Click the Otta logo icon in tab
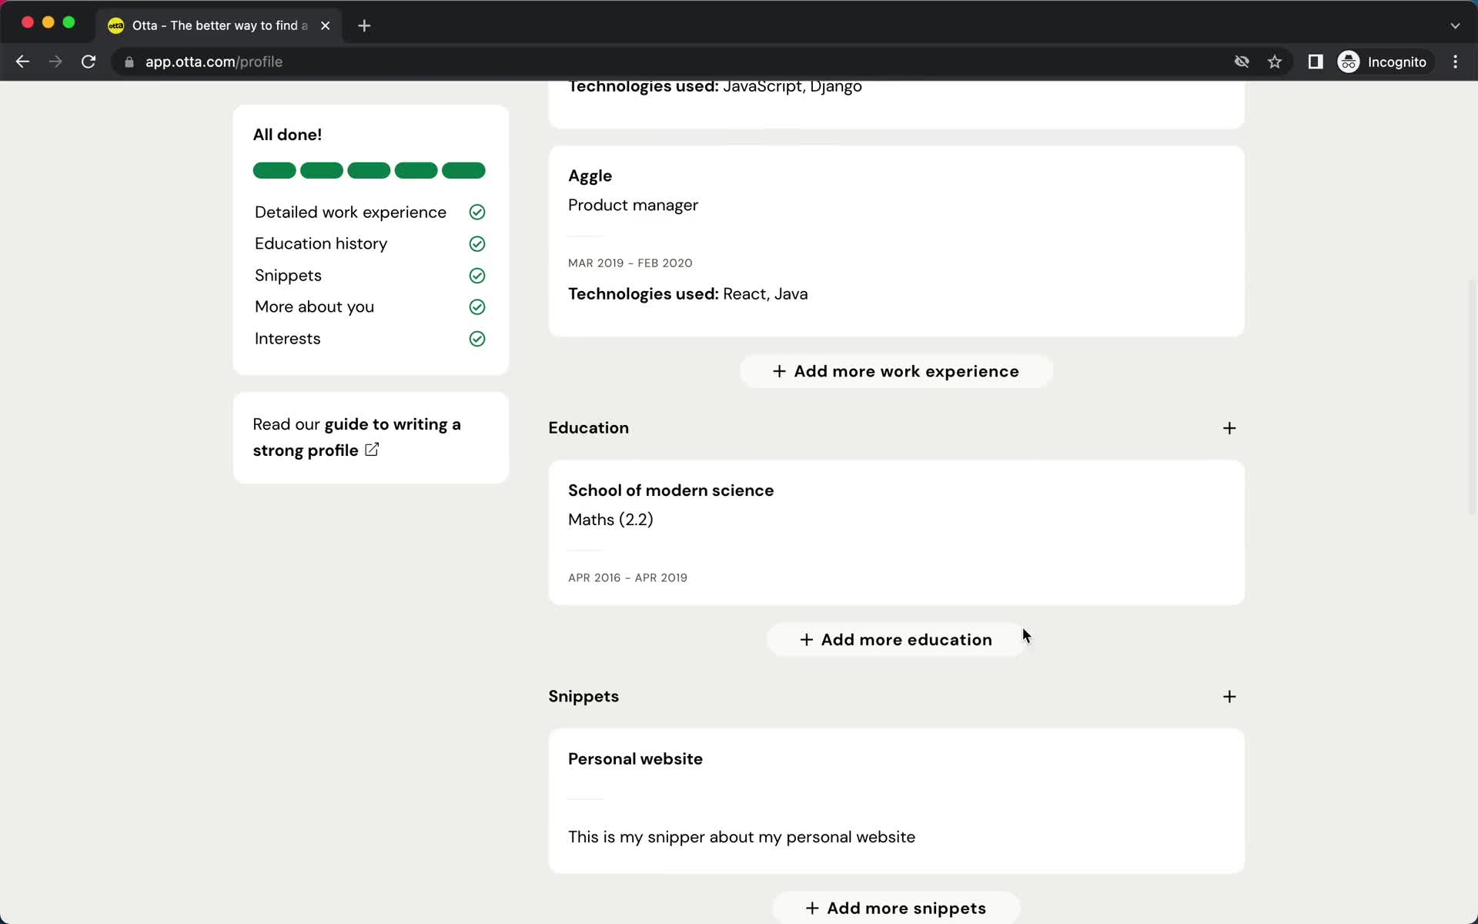 (x=116, y=25)
